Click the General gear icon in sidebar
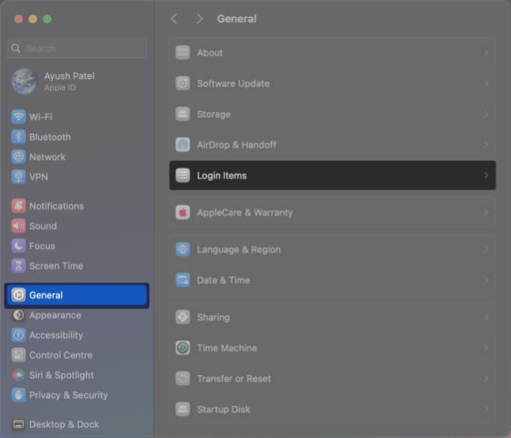The image size is (511, 438). [19, 295]
